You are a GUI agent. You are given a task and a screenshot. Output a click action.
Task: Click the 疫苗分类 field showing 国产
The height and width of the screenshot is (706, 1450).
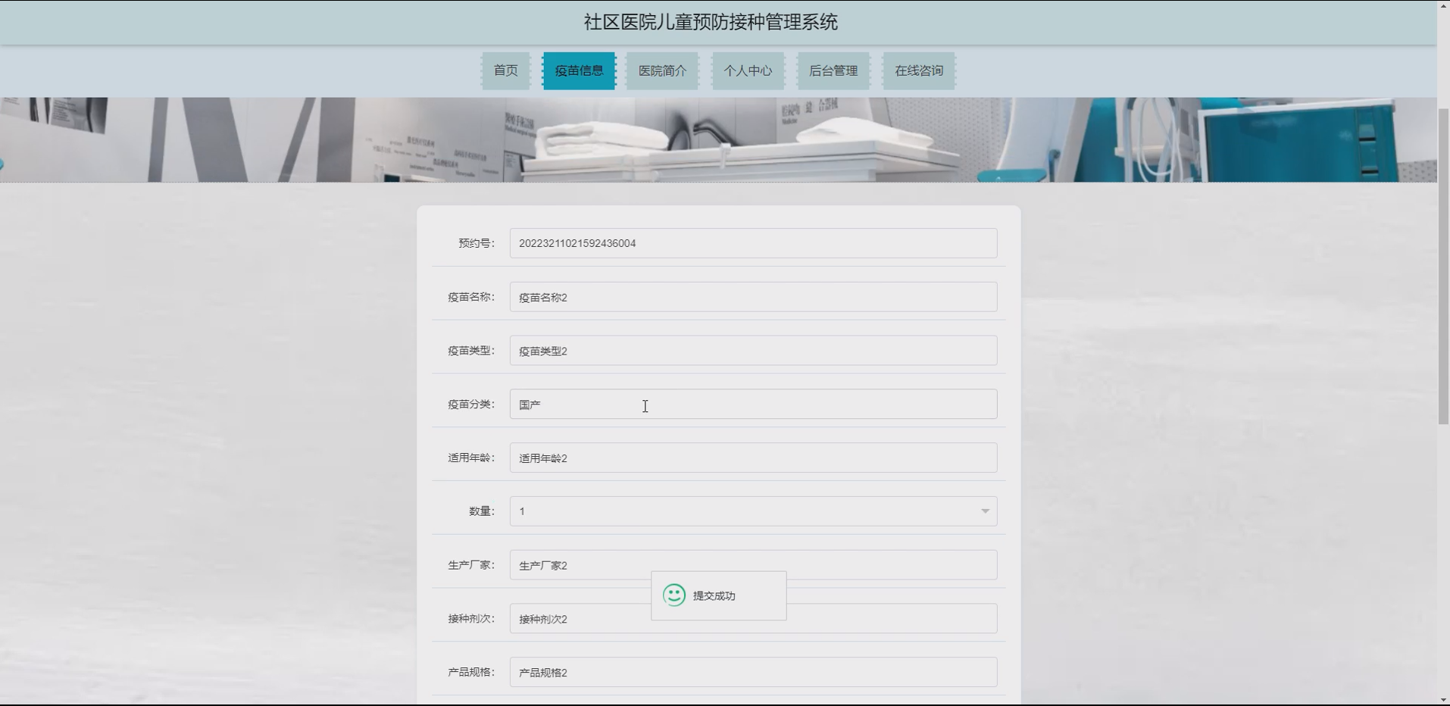point(753,405)
